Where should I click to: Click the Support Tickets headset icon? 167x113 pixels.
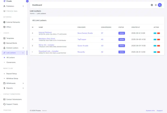4,104
